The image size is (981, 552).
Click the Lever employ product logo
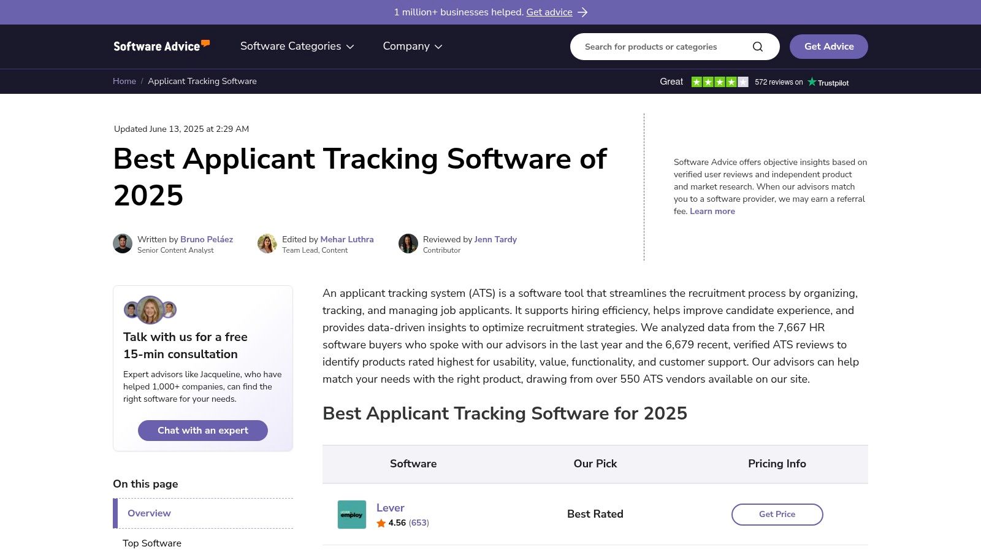352,515
